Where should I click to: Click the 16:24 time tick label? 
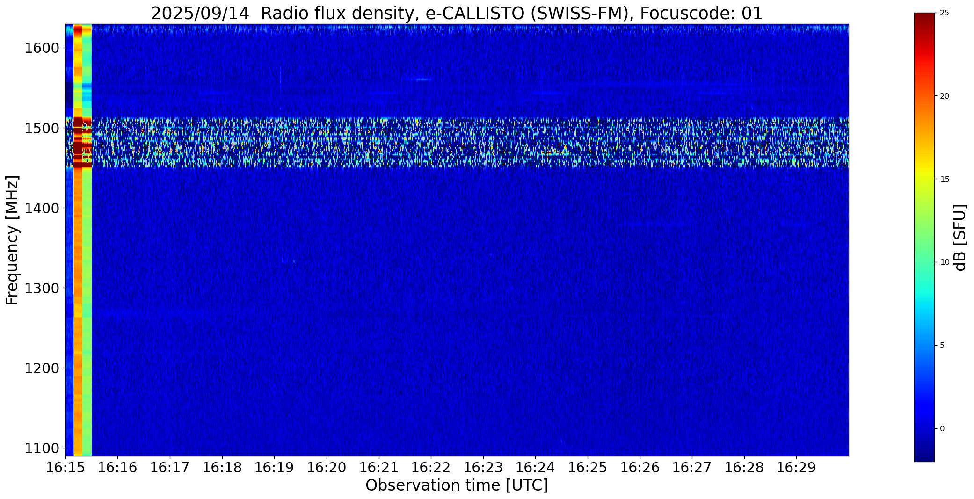(x=536, y=468)
